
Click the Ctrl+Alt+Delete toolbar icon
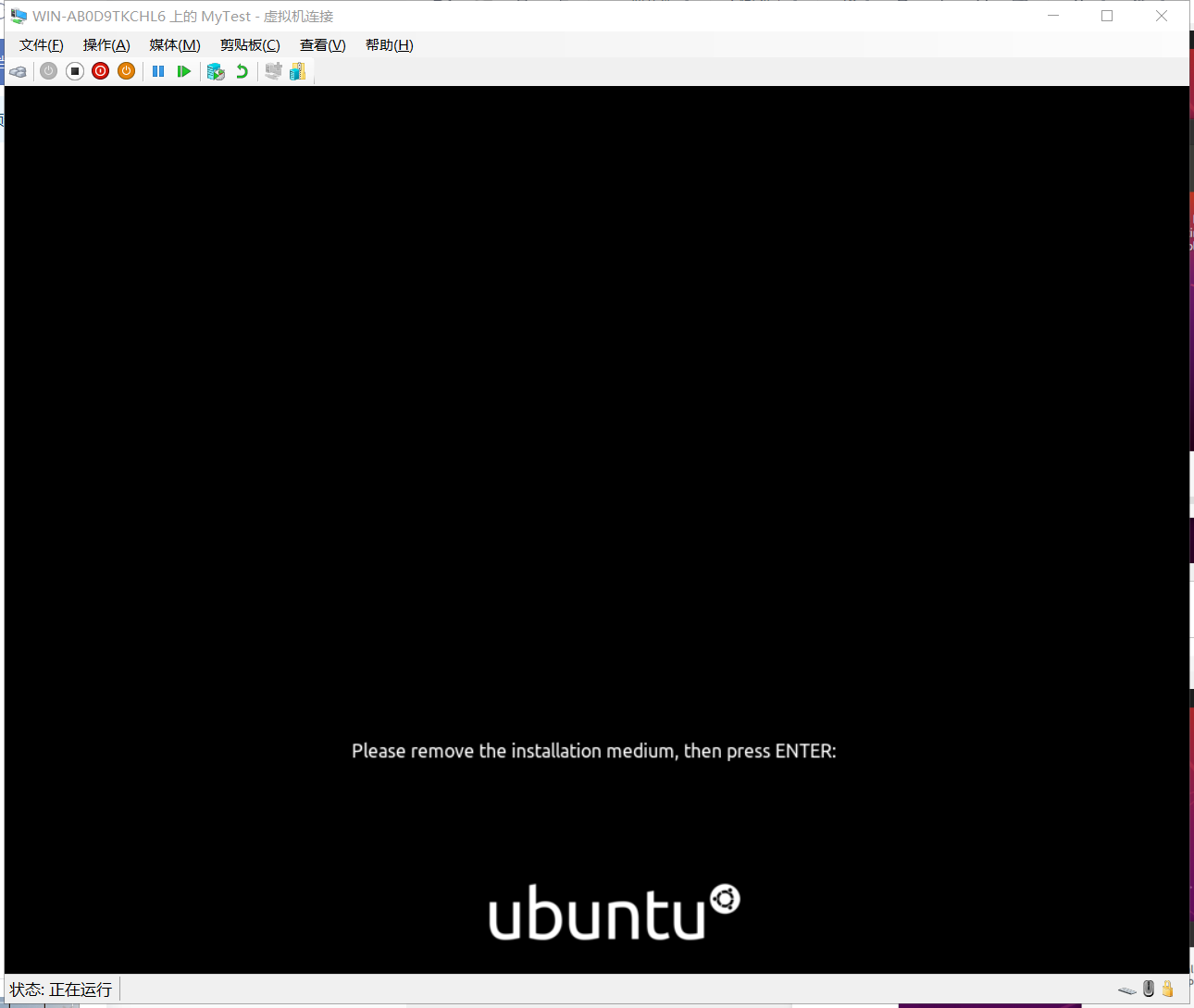click(x=18, y=71)
